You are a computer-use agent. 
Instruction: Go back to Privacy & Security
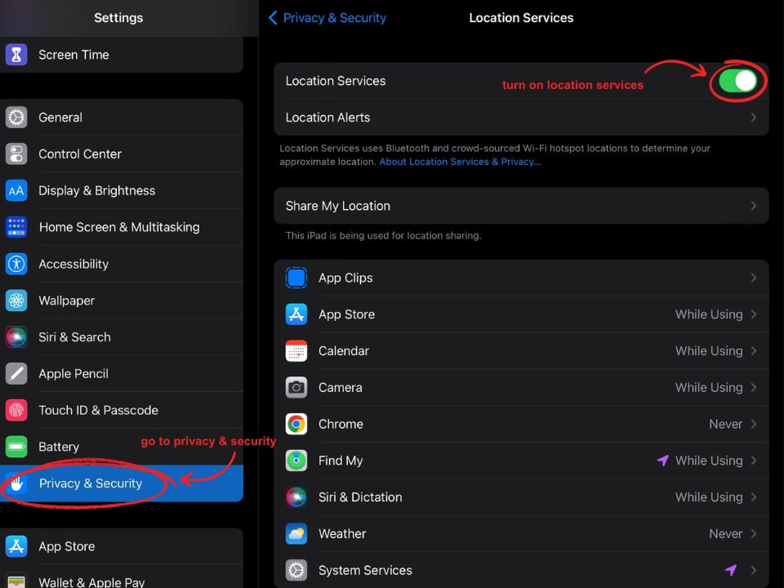click(327, 18)
